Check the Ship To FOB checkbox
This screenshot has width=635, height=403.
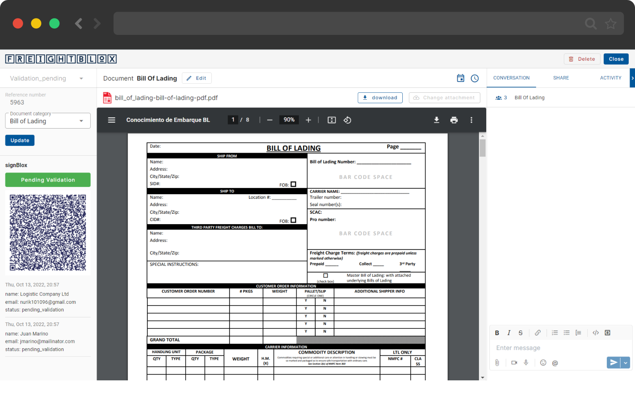[293, 220]
